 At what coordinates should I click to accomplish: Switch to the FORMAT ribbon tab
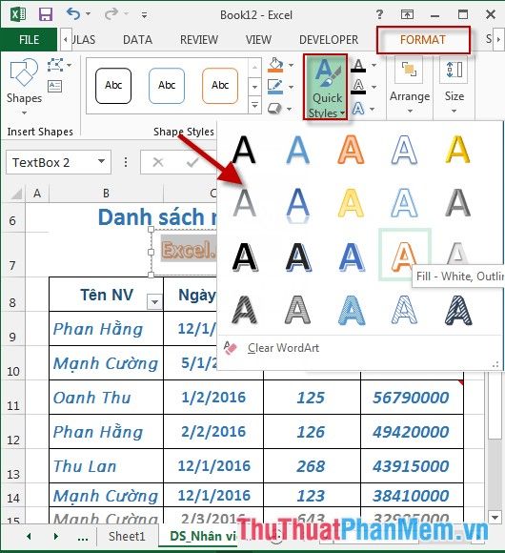423,39
